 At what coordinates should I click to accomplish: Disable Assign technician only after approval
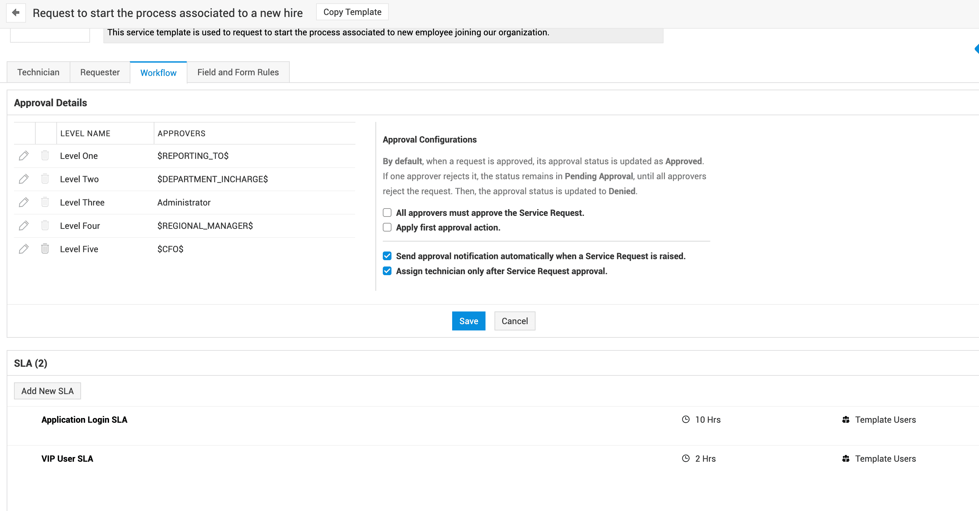[x=387, y=271]
